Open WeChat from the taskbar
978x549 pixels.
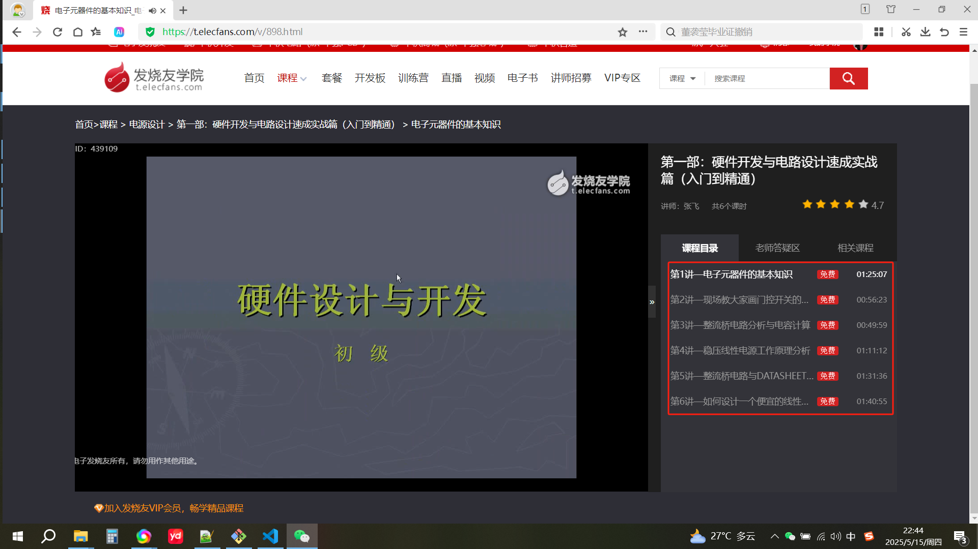[x=302, y=536]
